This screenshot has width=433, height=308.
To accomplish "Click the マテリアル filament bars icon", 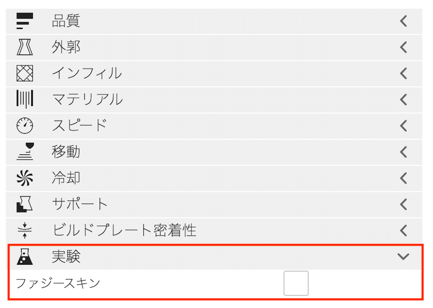I will tap(25, 99).
